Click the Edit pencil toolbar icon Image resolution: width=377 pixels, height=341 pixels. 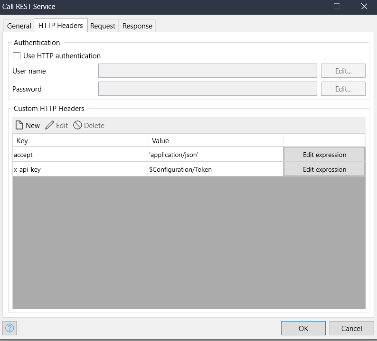point(50,126)
